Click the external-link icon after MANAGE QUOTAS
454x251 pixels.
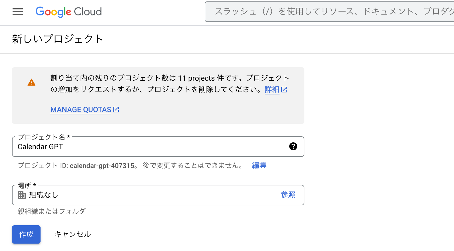[116, 110]
